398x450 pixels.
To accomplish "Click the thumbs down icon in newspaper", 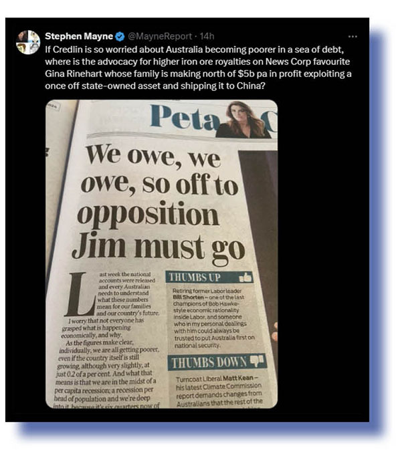I will (257, 360).
